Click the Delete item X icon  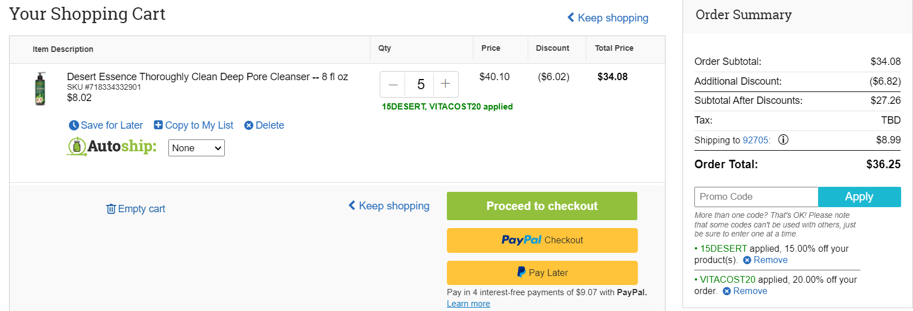tap(249, 125)
